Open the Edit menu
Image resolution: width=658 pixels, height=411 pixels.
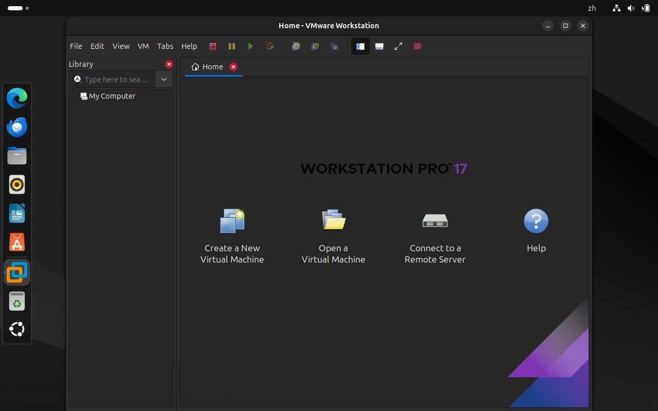click(97, 46)
